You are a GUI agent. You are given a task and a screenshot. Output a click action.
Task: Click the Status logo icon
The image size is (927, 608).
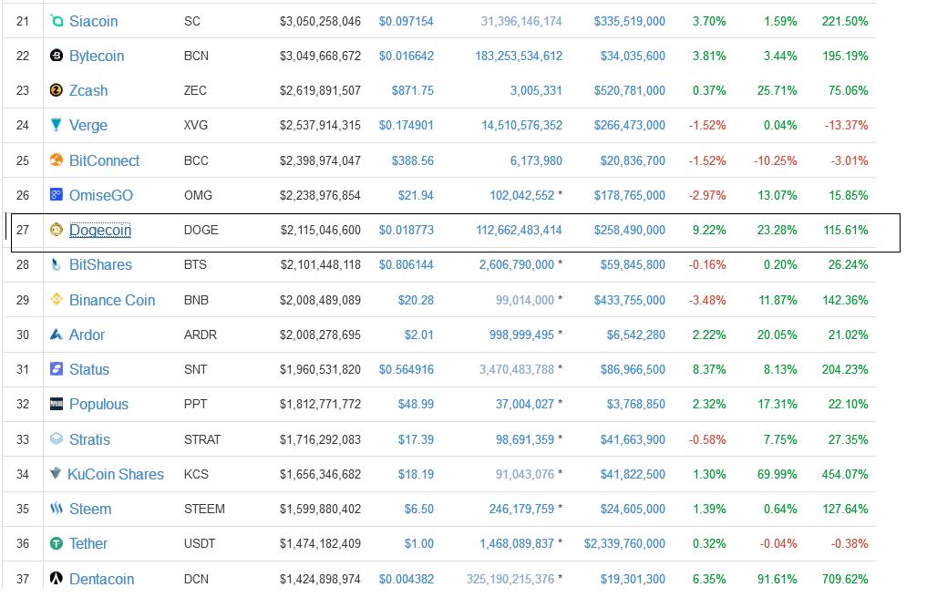[57, 369]
